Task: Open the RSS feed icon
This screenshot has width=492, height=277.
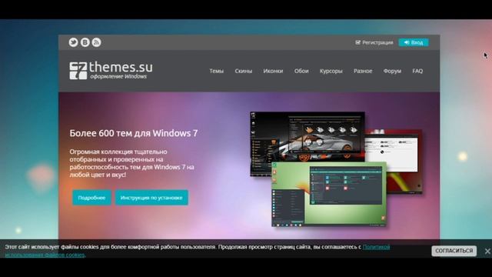Action: pyautogui.click(x=96, y=42)
